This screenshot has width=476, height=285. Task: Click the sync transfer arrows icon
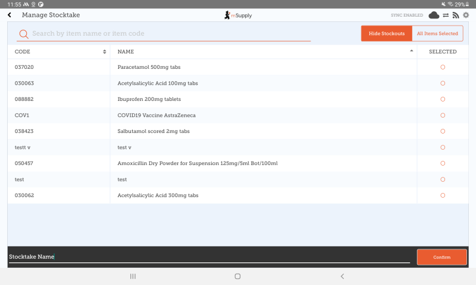coord(446,15)
